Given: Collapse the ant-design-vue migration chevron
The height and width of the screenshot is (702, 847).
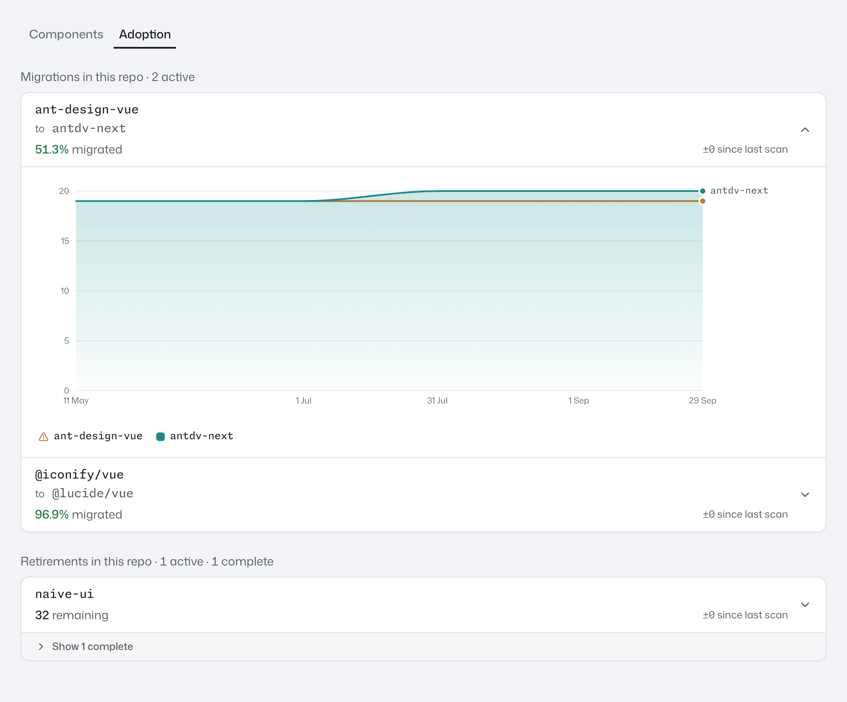Looking at the screenshot, I should pos(805,130).
